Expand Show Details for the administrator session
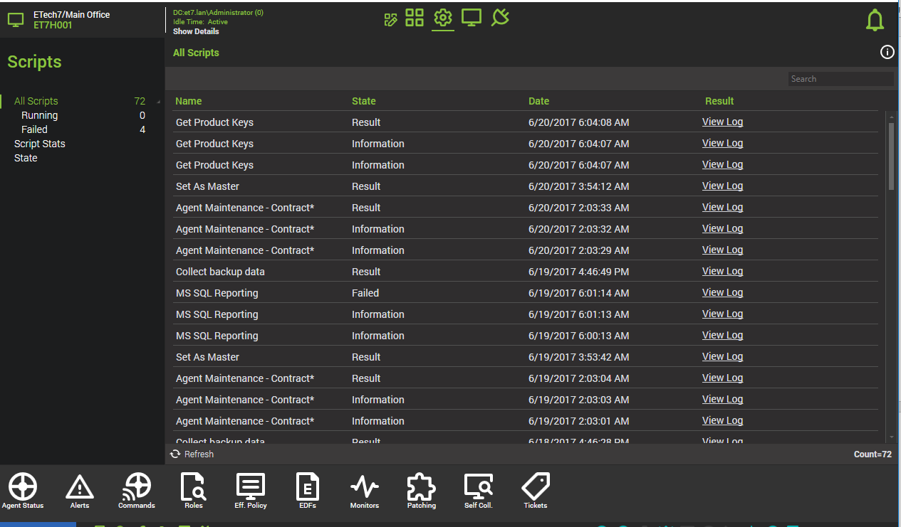The height and width of the screenshot is (527, 901). tap(195, 31)
